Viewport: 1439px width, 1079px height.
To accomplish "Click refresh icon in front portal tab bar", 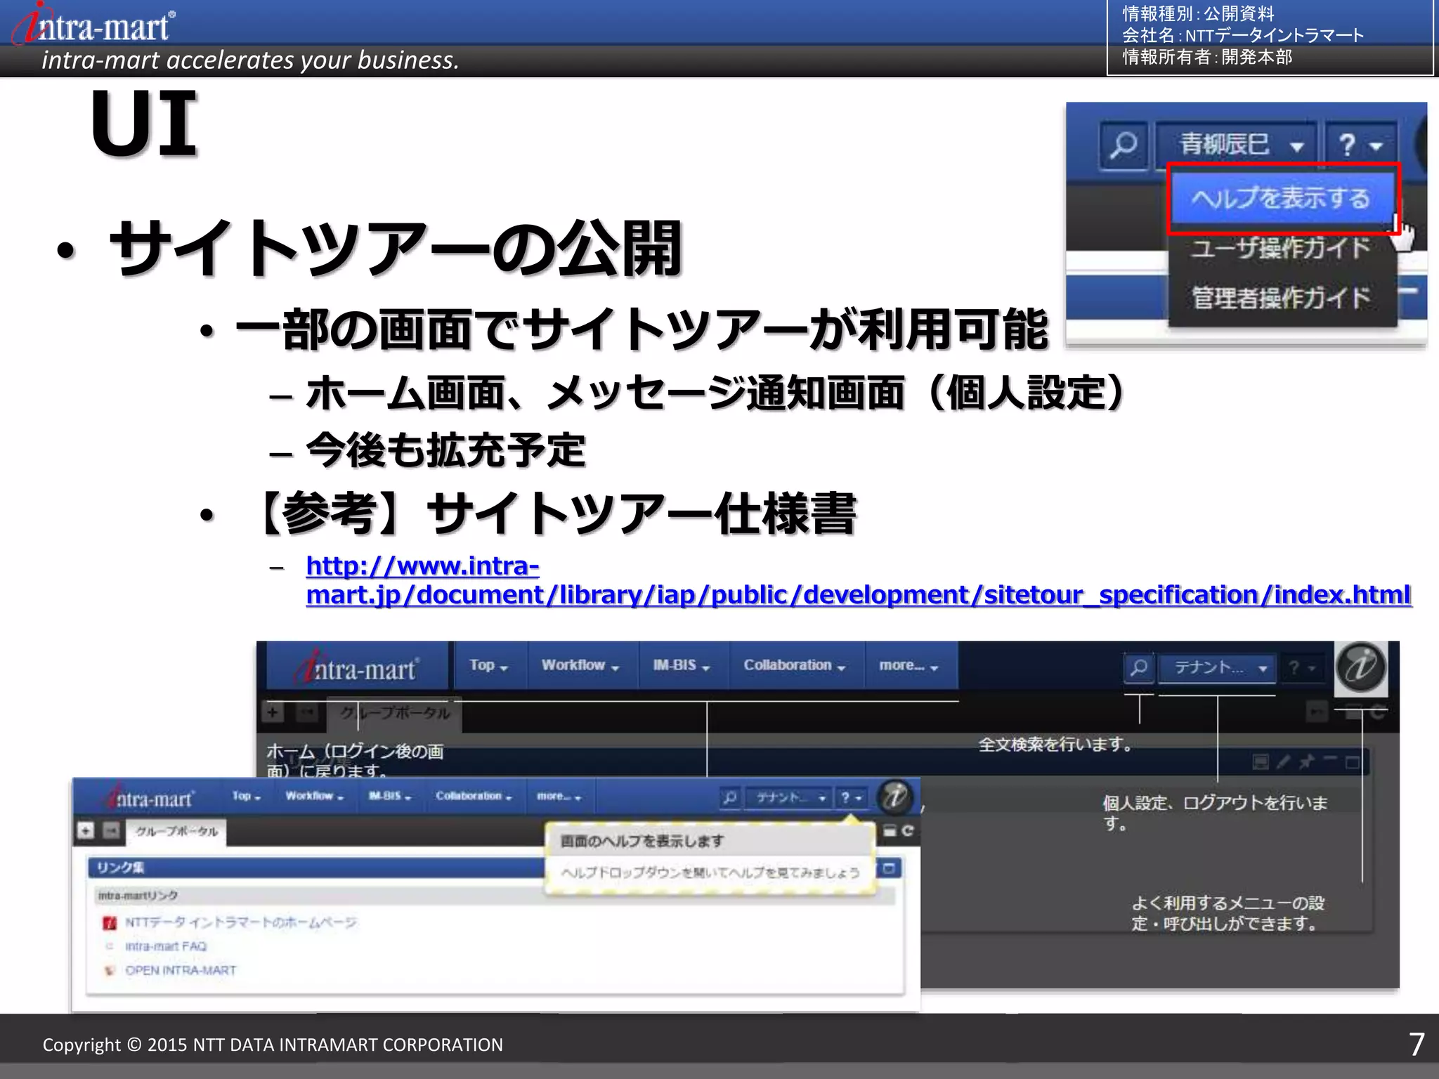I will (x=907, y=831).
